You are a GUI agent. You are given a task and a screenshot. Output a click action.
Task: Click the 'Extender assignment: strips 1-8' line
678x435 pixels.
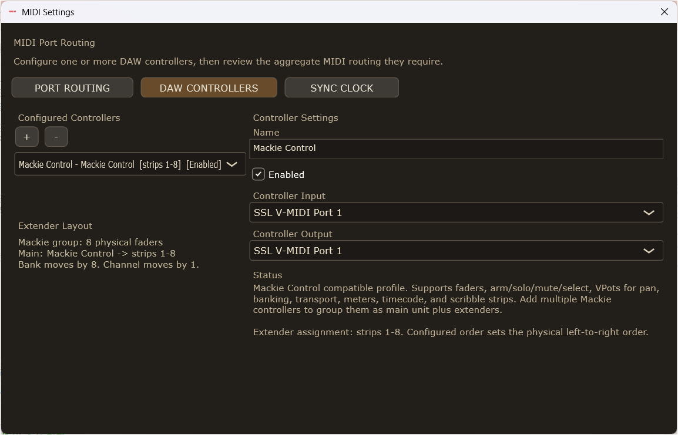[451, 332]
